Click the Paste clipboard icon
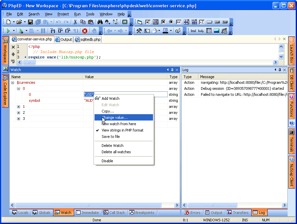The image size is (297, 224). click(x=91, y=22)
